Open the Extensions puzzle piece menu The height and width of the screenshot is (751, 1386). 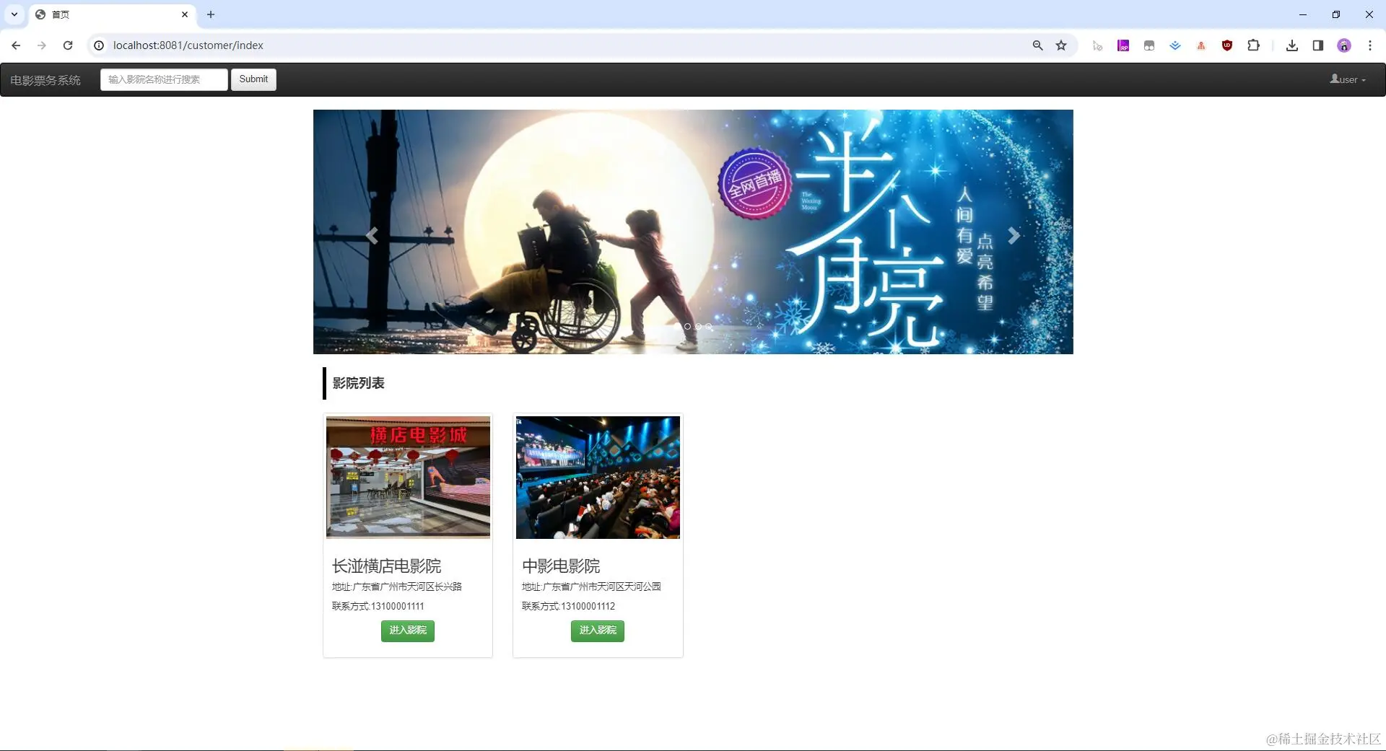1253,45
